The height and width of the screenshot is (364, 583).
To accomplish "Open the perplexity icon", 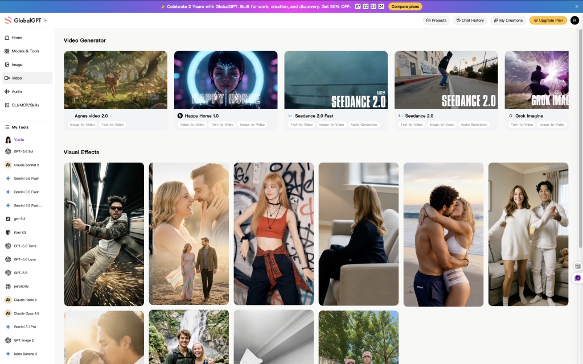I will coord(8,287).
